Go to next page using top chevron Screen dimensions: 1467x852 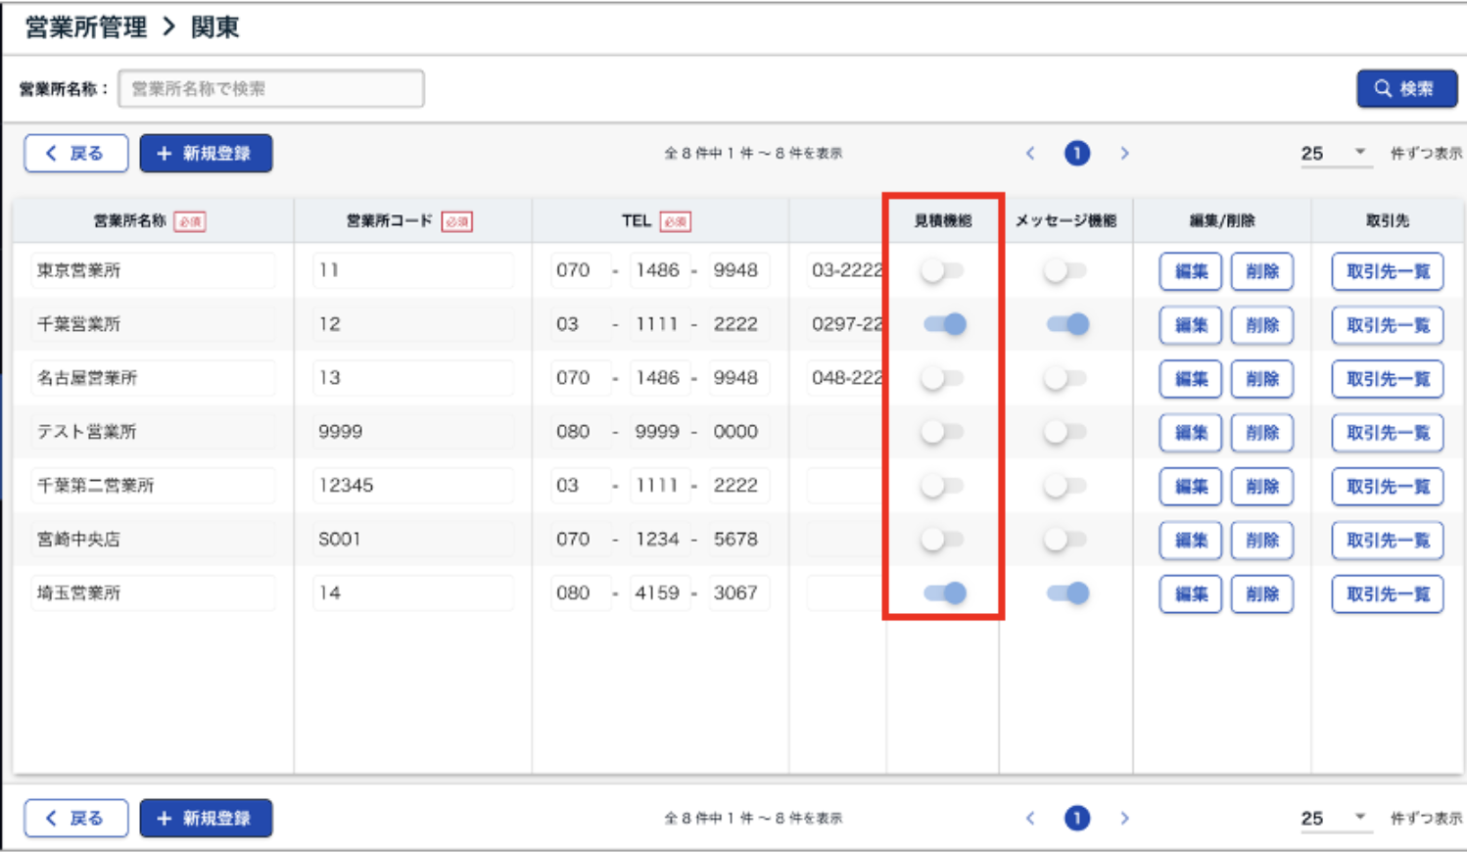pos(1124,153)
